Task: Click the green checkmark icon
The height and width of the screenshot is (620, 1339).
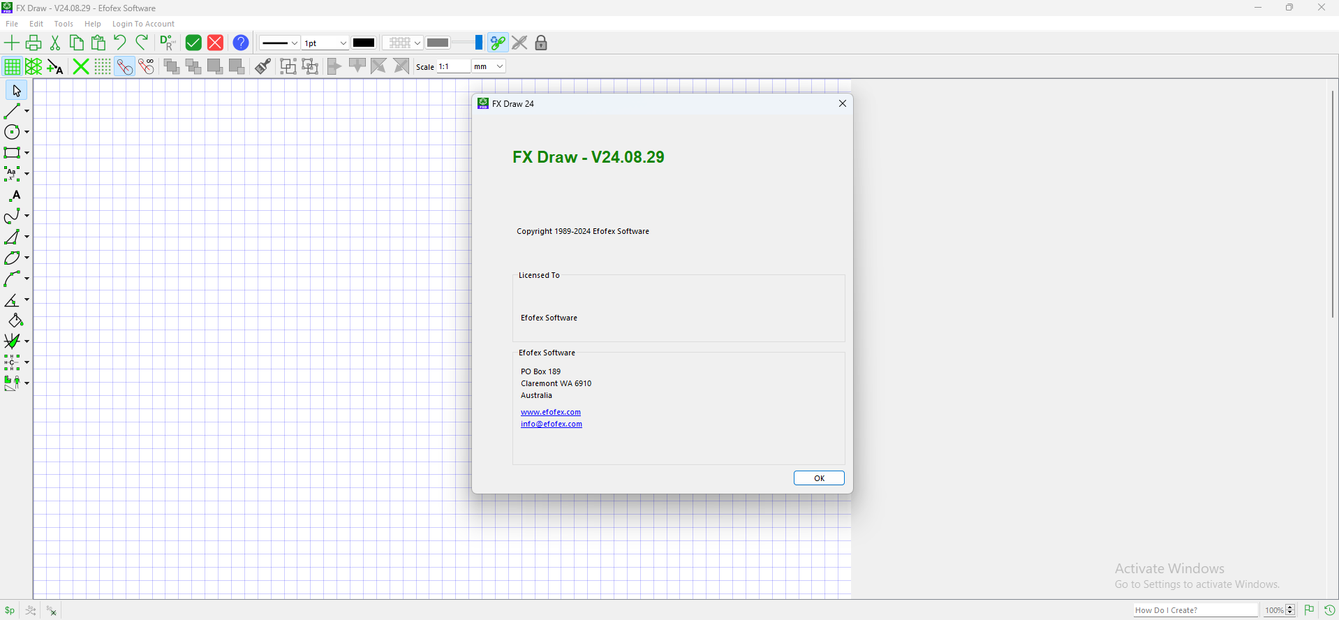Action: click(x=193, y=43)
